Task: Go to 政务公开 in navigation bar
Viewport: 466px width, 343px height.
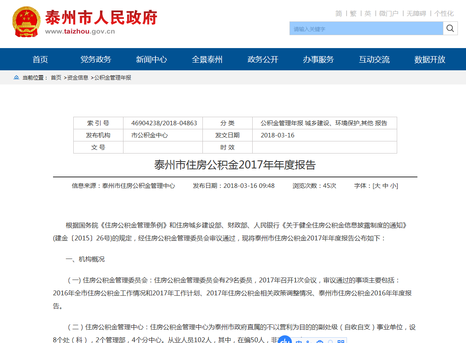Action: pos(263,59)
